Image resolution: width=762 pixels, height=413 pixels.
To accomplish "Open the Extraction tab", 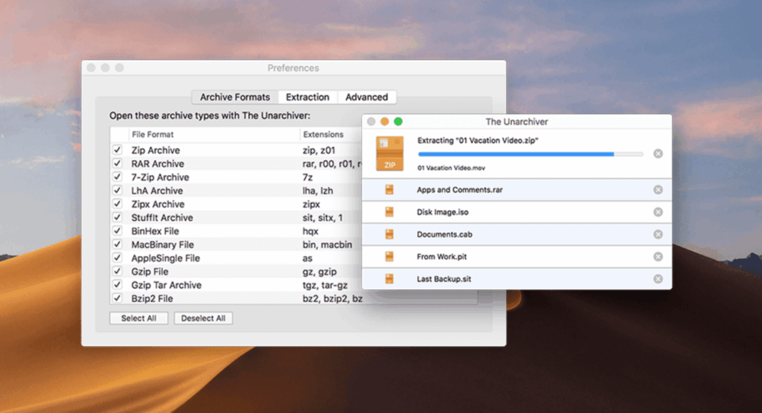I will [307, 97].
